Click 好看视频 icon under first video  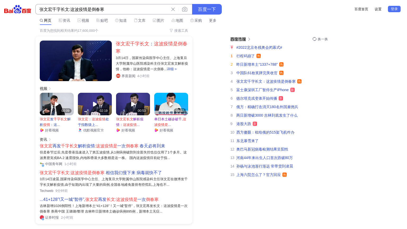42,130
